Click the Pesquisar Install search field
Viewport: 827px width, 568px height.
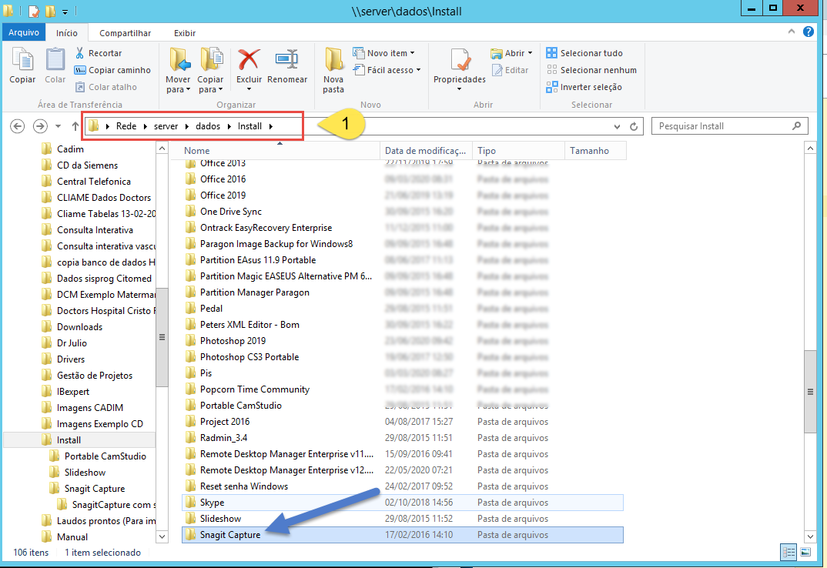pos(730,126)
